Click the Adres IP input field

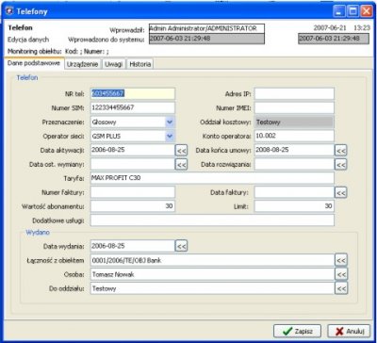(x=294, y=93)
